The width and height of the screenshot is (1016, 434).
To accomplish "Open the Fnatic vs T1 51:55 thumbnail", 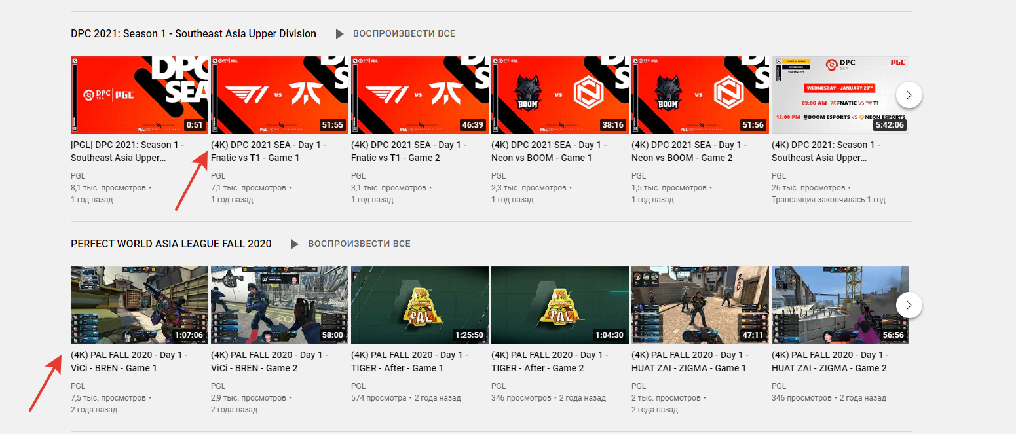I will tap(280, 95).
